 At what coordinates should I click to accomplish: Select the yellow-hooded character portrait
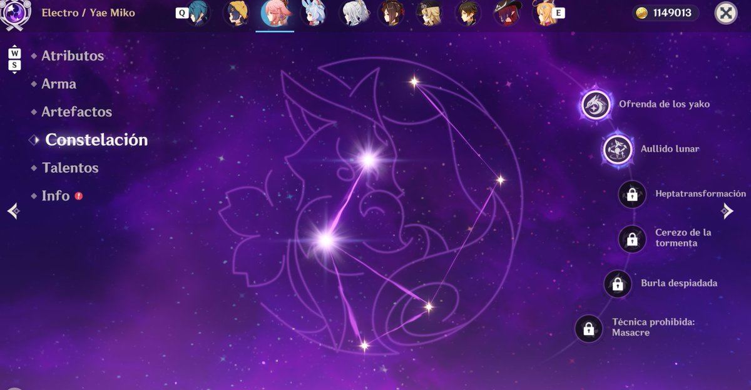coord(237,13)
